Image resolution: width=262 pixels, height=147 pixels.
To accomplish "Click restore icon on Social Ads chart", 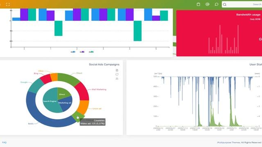I will pyautogui.click(x=117, y=74).
